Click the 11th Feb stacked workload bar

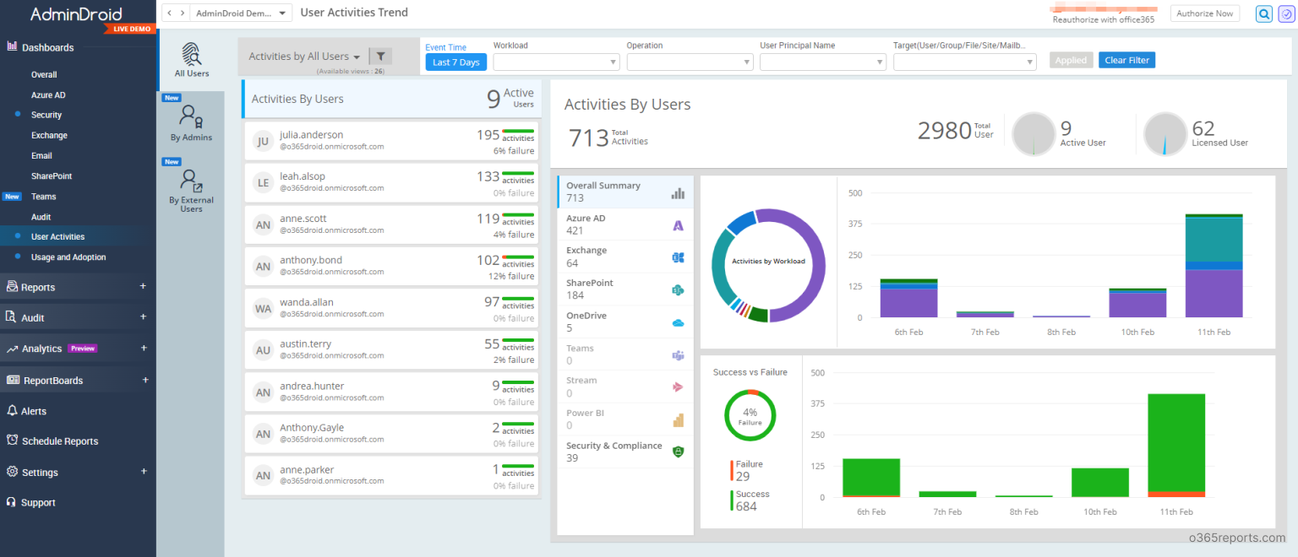[x=1213, y=266]
